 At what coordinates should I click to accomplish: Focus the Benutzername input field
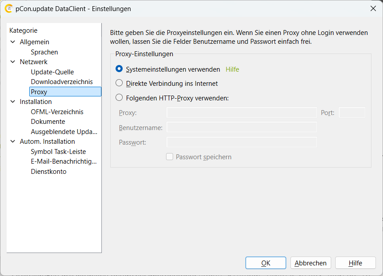pyautogui.click(x=242, y=127)
